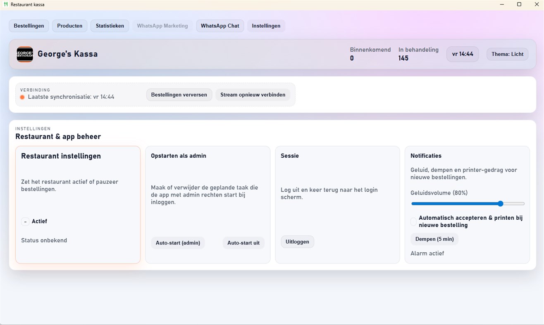Screen dimensions: 544x325
Task: Minimize the Restaurant kassa window
Action: tap(502, 5)
